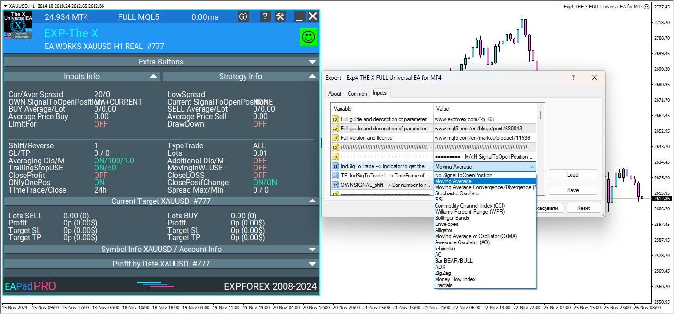Image resolution: width=674 pixels, height=314 pixels.
Task: Open the IndSigToTrade value dropdown arrow
Action: (531, 167)
